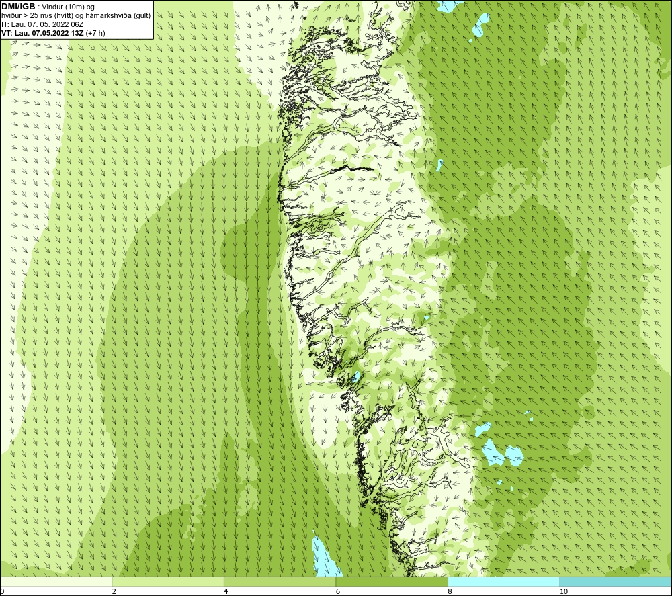Click the legend scale label "2"
This screenshot has height=596, width=672.
tap(114, 591)
